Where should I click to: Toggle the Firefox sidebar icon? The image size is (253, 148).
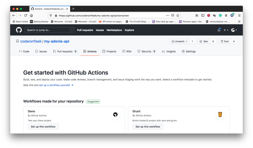coord(203,15)
